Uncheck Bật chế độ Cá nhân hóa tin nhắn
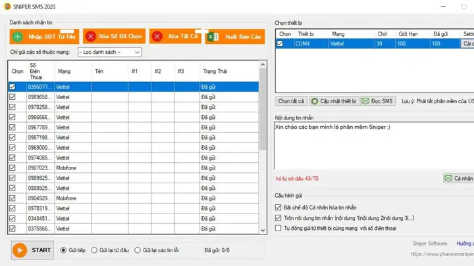Image resolution: width=474 pixels, height=266 pixels. click(278, 208)
